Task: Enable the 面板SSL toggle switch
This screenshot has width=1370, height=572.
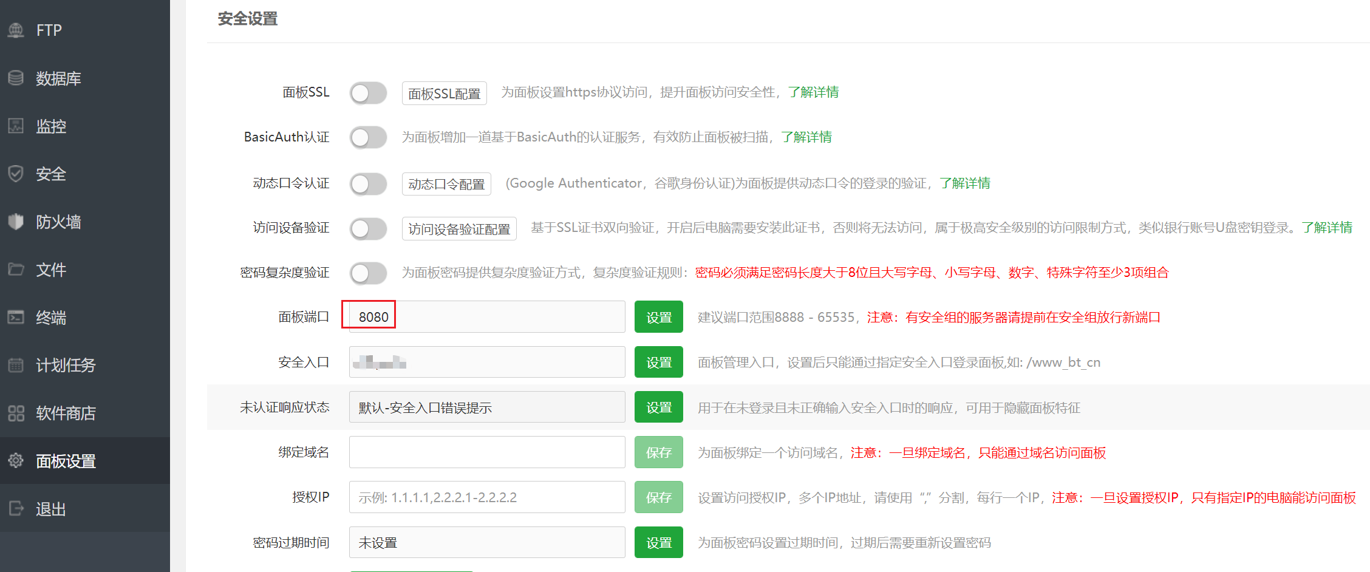Action: (x=368, y=93)
